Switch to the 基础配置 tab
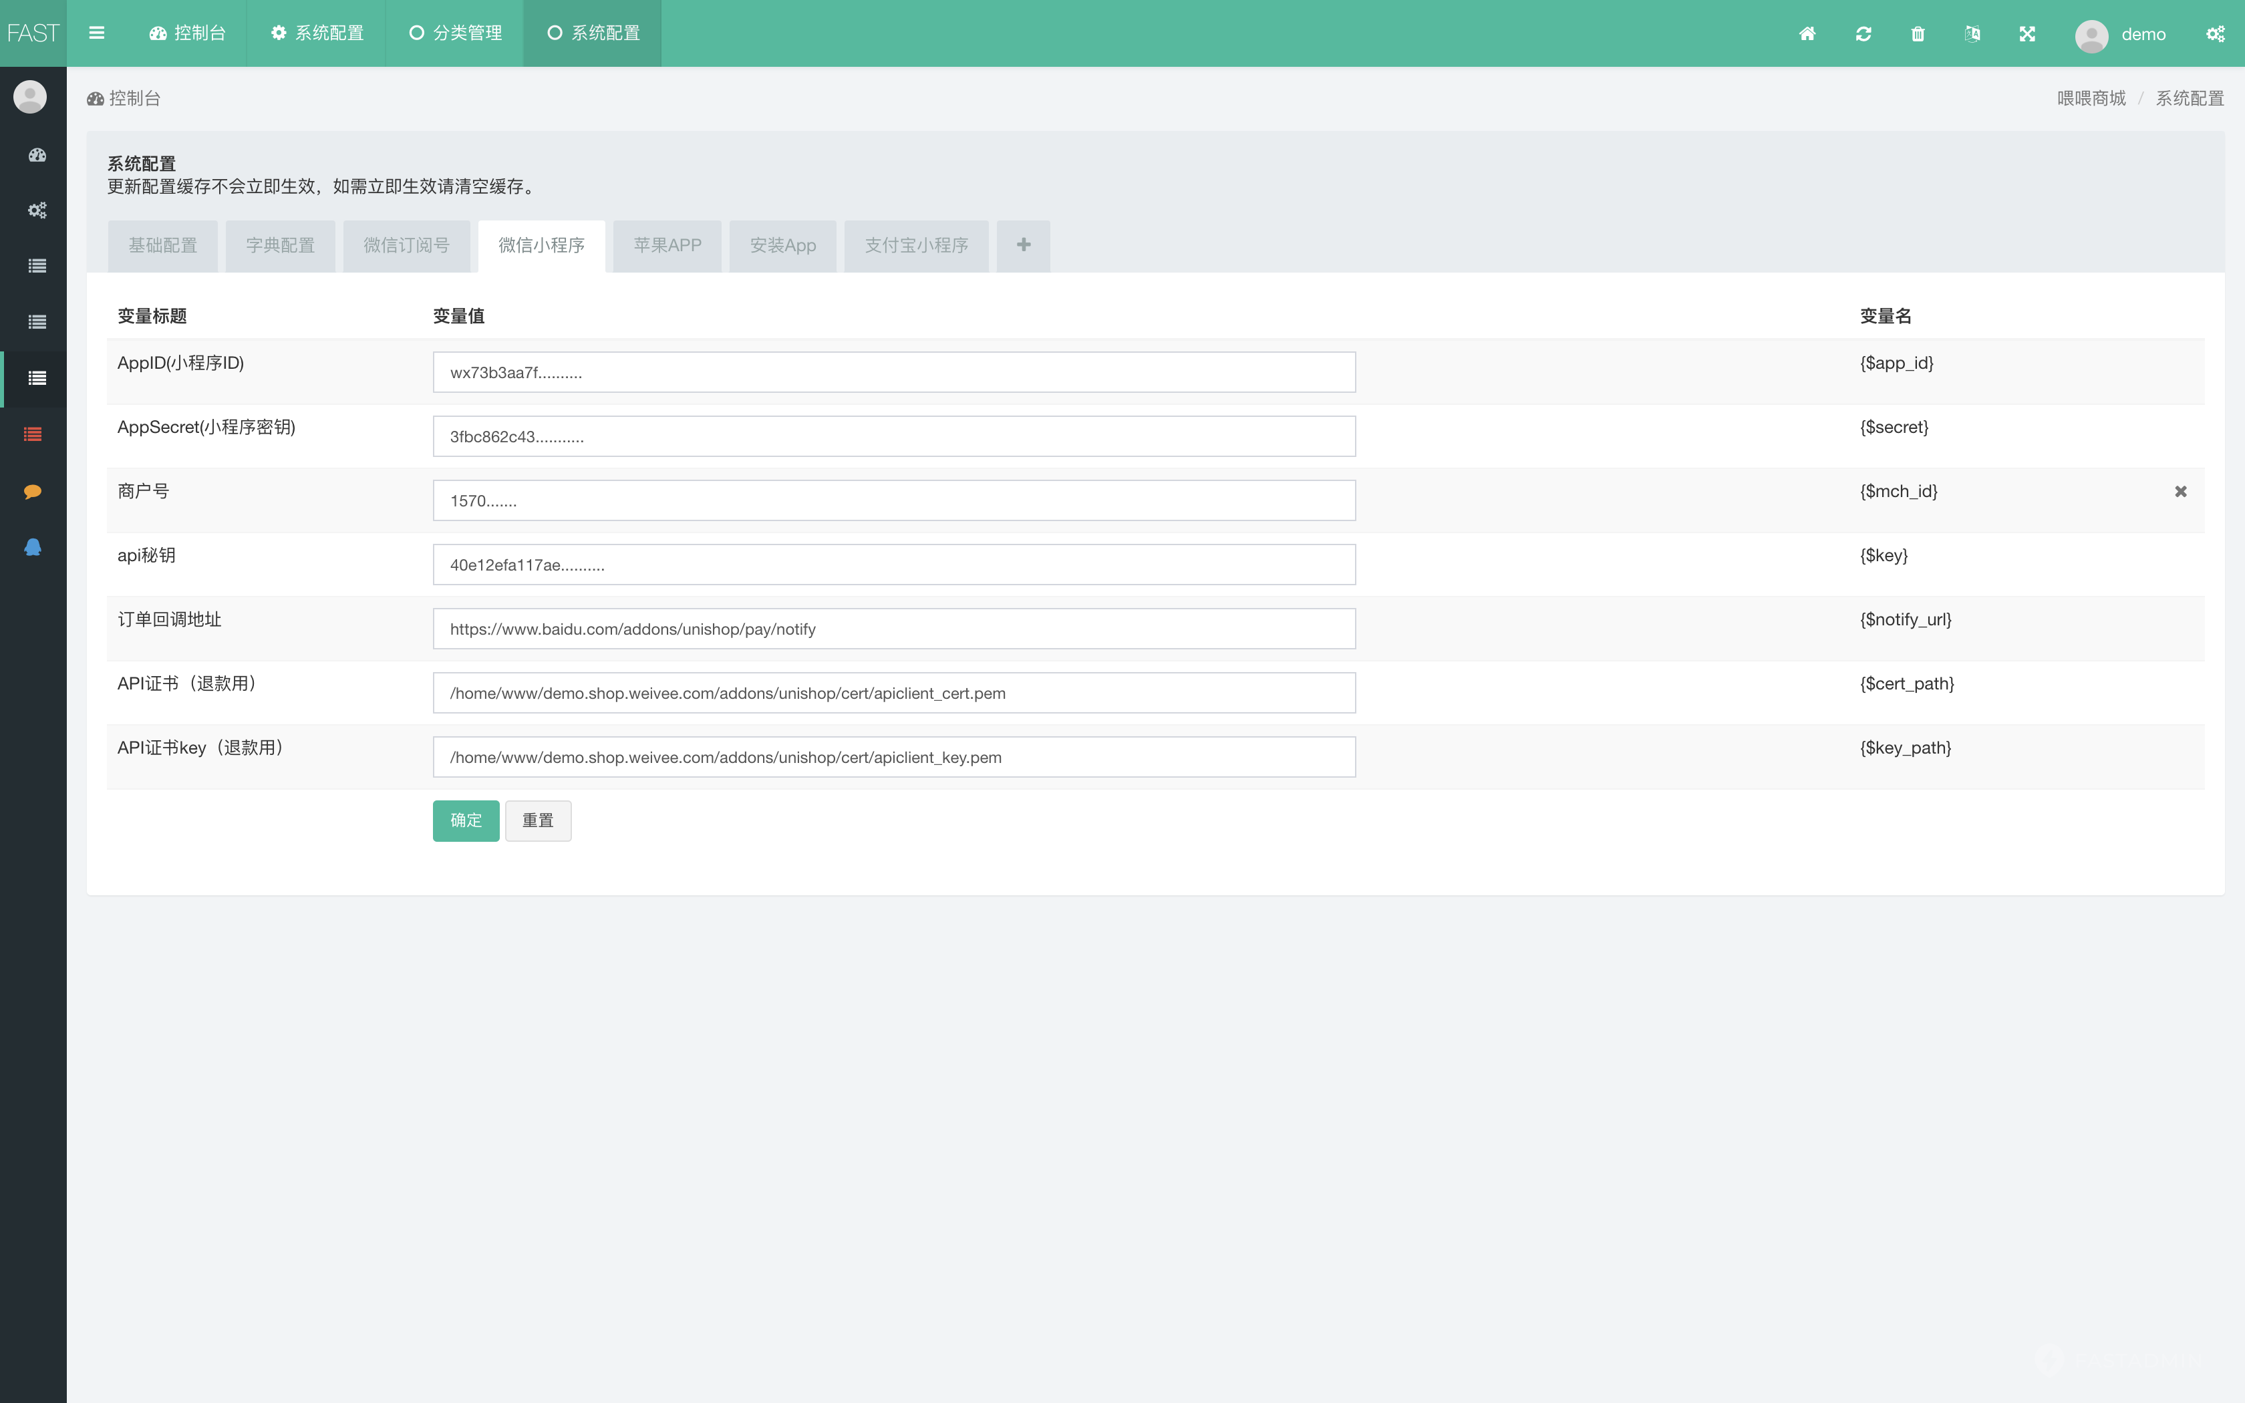Image resolution: width=2245 pixels, height=1403 pixels. tap(162, 246)
